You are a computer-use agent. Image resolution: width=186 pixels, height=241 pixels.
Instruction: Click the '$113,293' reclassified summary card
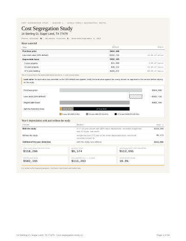pyautogui.click(x=93, y=160)
